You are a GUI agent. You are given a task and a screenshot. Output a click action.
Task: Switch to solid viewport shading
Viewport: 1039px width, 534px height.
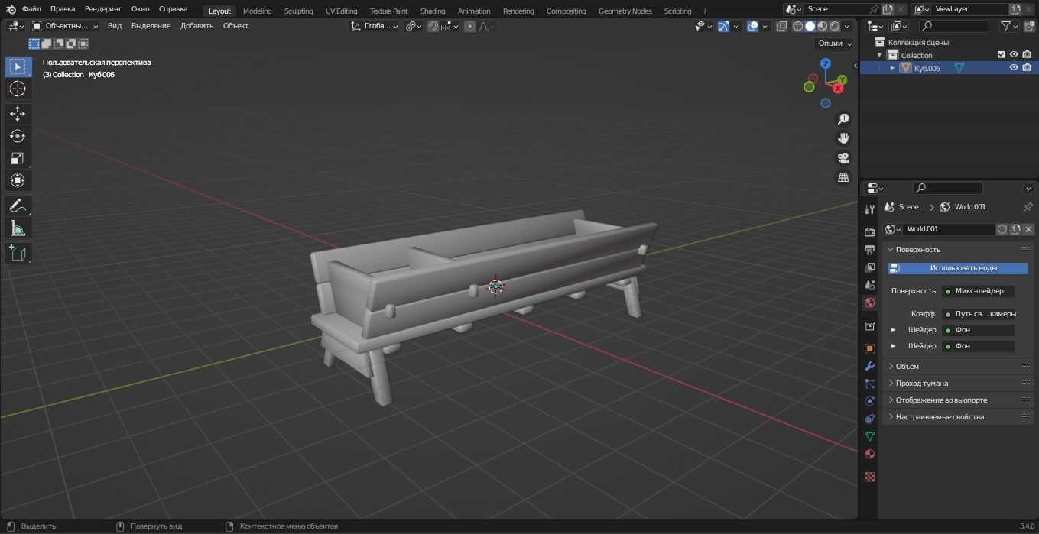click(x=810, y=26)
